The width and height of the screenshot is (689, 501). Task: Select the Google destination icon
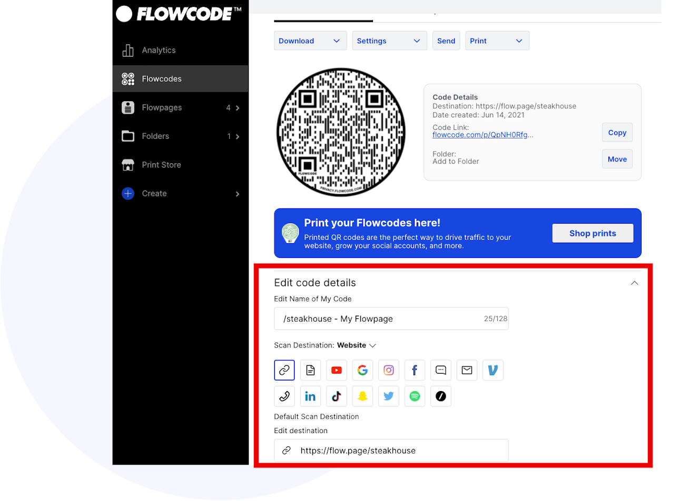362,370
